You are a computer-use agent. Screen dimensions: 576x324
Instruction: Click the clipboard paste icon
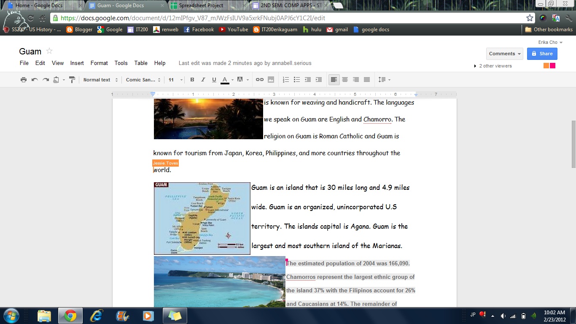point(56,80)
